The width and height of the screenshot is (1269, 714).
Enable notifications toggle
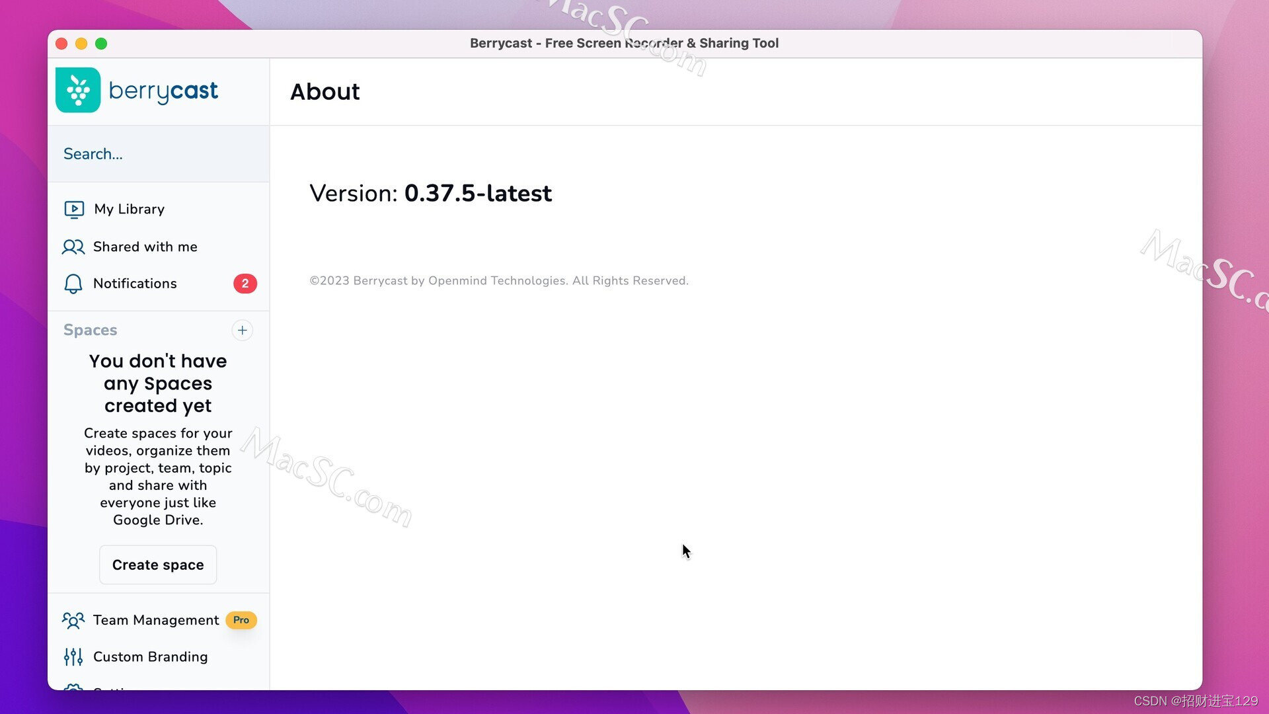135,284
